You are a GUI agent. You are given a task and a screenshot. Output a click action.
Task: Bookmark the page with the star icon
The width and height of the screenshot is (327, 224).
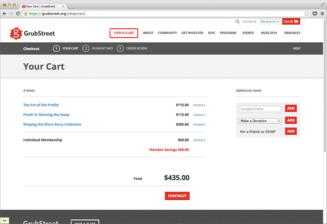307,14
